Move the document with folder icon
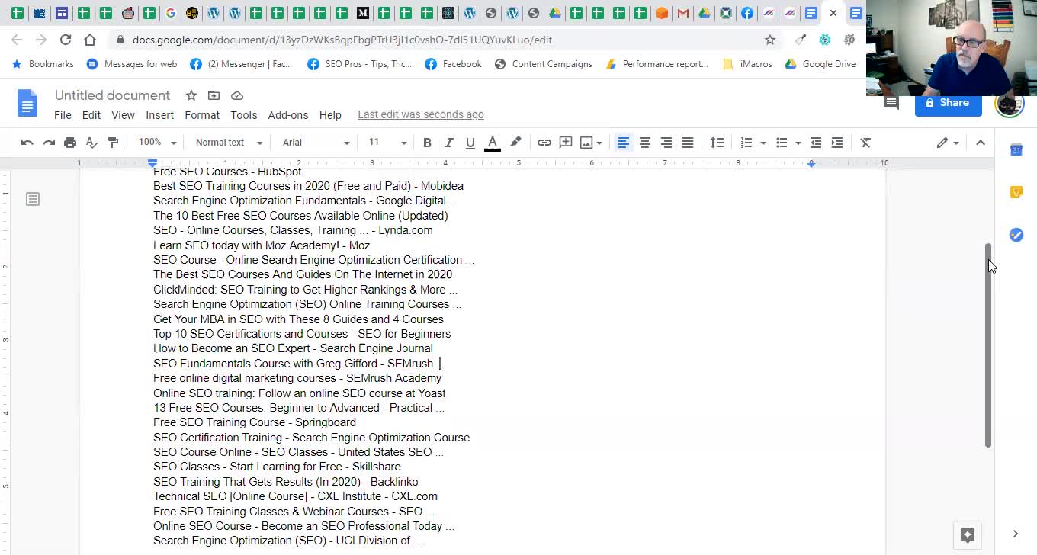1037x555 pixels. click(x=213, y=95)
